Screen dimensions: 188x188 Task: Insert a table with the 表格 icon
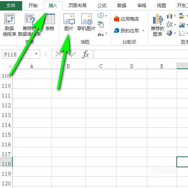pos(50,19)
